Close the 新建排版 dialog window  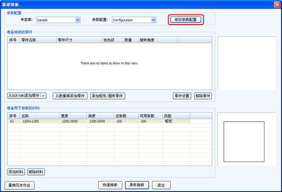[277, 4]
